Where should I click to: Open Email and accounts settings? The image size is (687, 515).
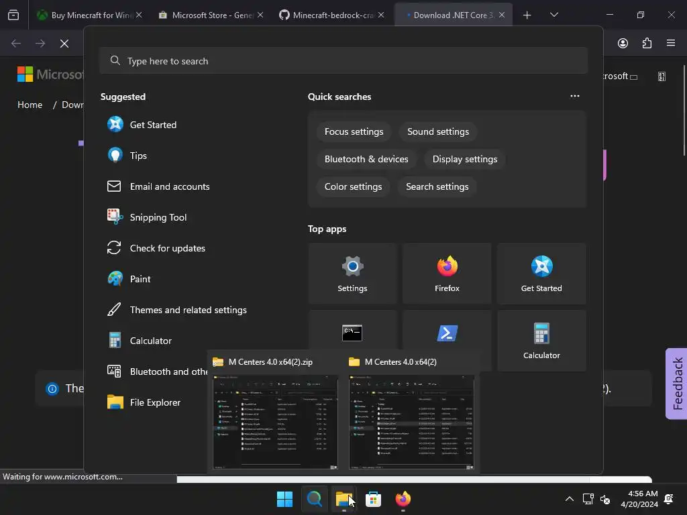158,186
